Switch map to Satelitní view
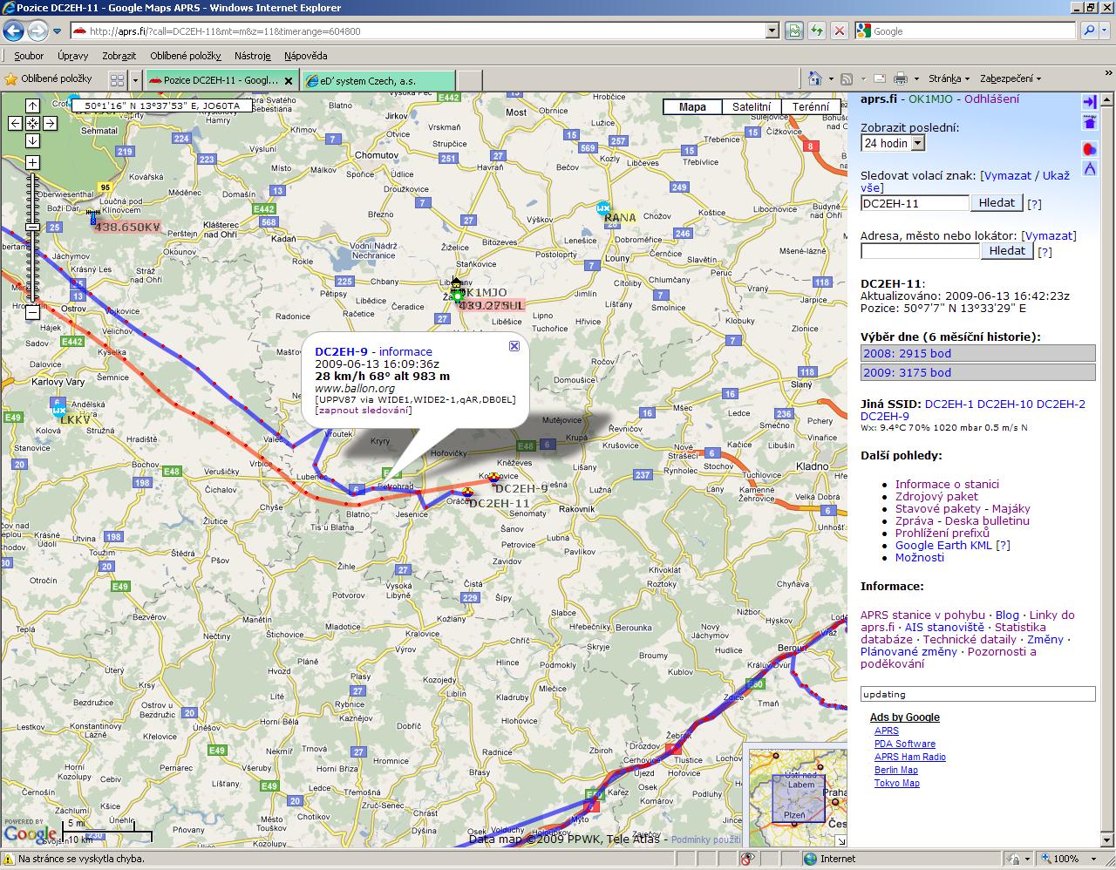The height and width of the screenshot is (870, 1116). (752, 107)
